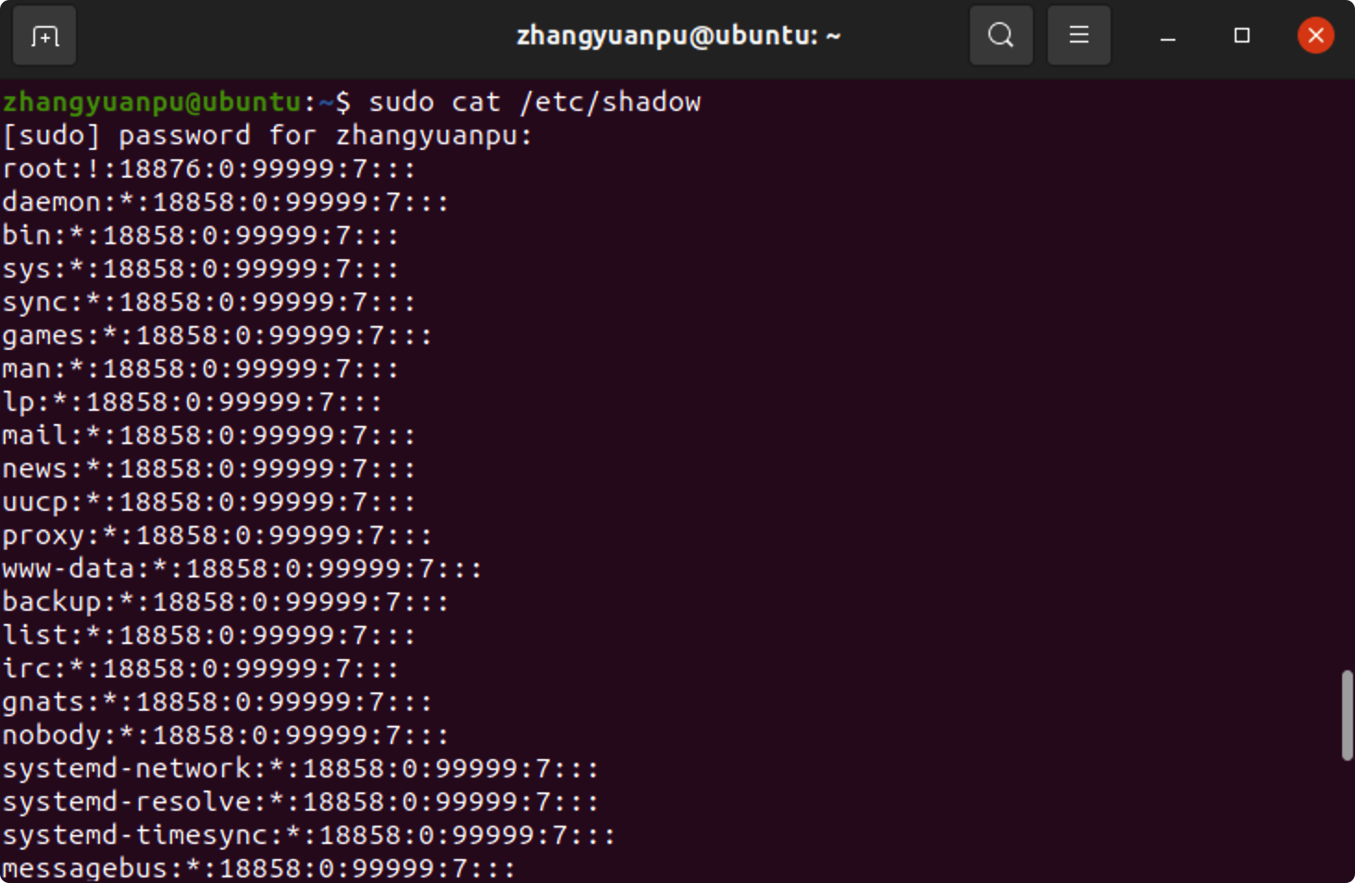Click the nobody shadow entry line

point(226,735)
